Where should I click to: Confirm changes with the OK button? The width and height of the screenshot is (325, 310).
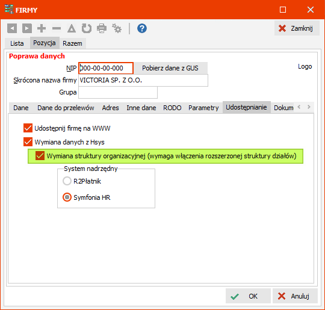[248, 296]
